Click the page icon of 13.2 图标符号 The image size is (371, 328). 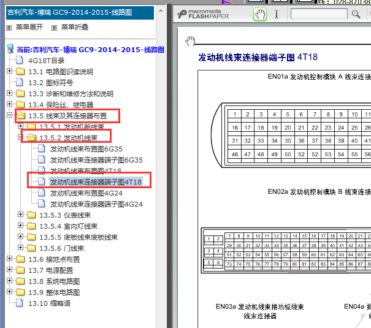click(x=20, y=82)
